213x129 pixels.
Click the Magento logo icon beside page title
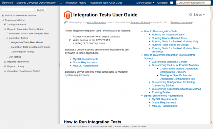click(x=68, y=15)
